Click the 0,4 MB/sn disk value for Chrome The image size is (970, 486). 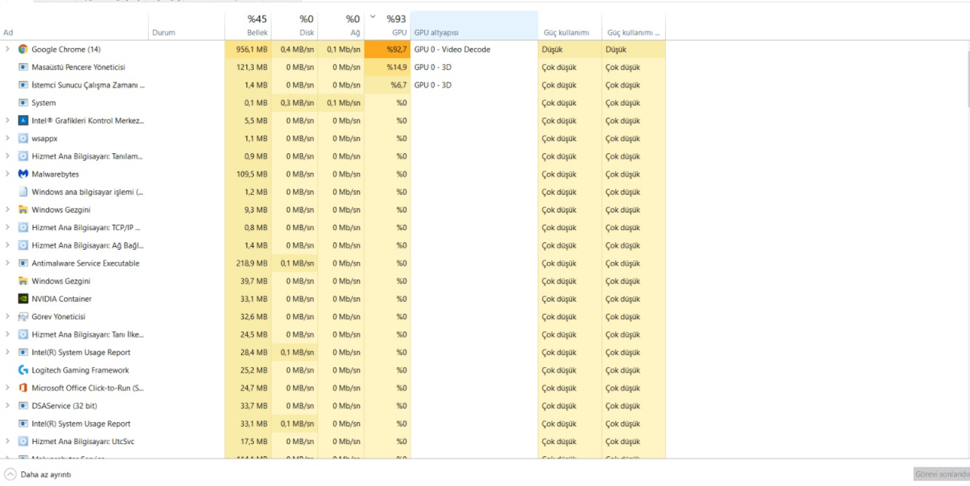tap(297, 50)
